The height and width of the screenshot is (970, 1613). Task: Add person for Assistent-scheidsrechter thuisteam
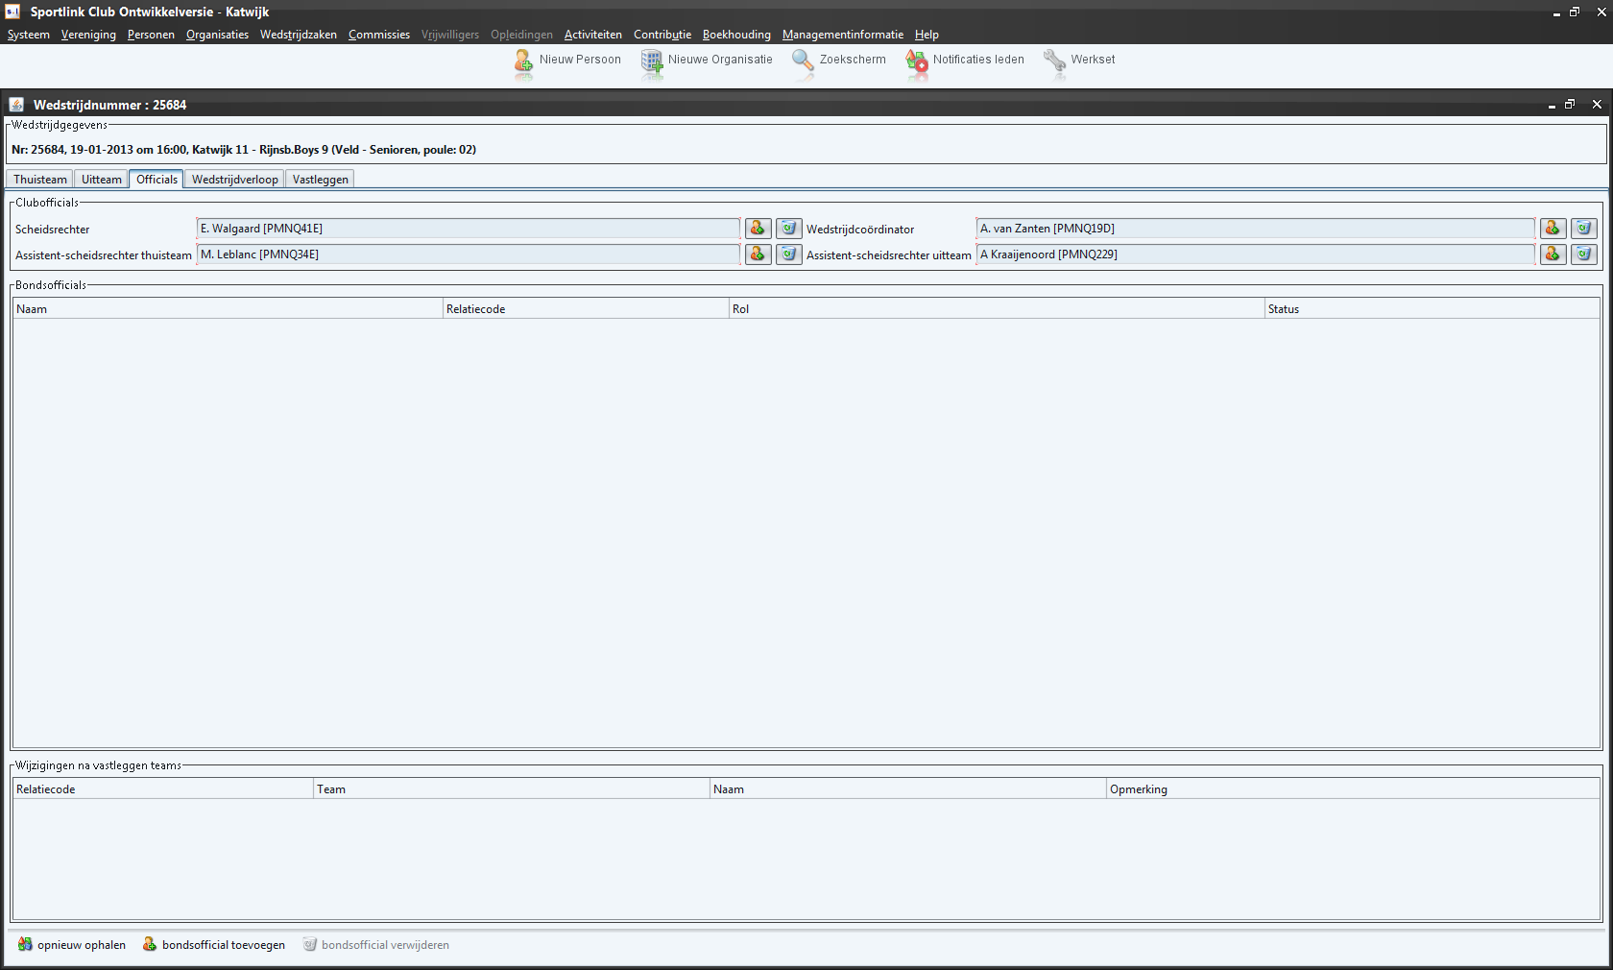click(x=758, y=255)
